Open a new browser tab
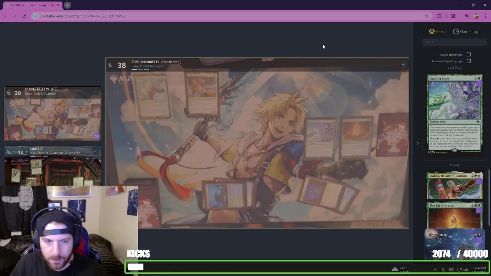Screen dimensions: 491x276 pos(67,5)
